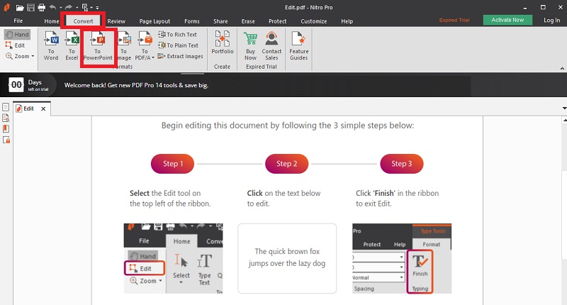Viewport: 567px width, 305px height.
Task: Convert PDF To Word
Action: (51, 45)
